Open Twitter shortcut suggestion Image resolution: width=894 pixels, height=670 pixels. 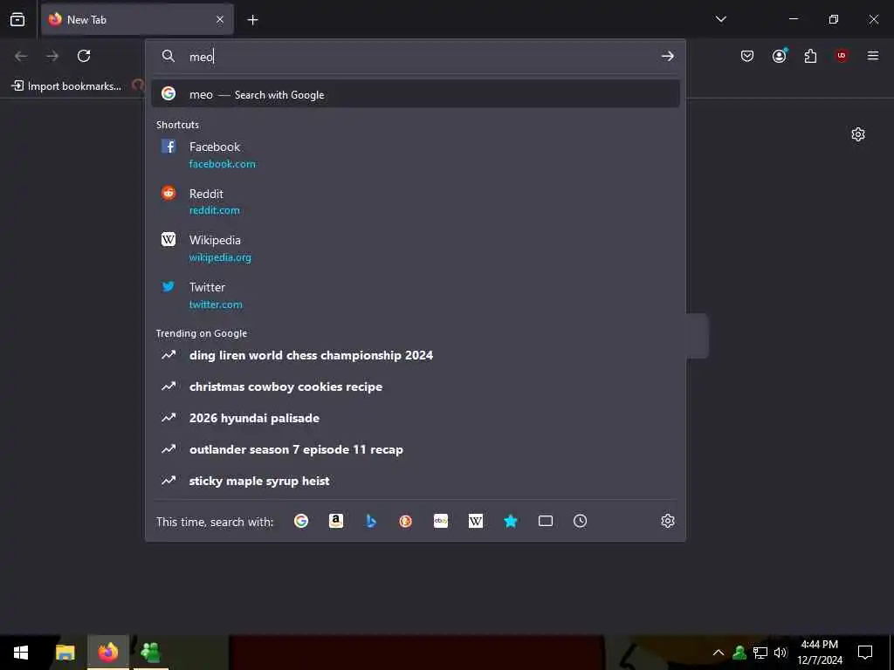416,295
